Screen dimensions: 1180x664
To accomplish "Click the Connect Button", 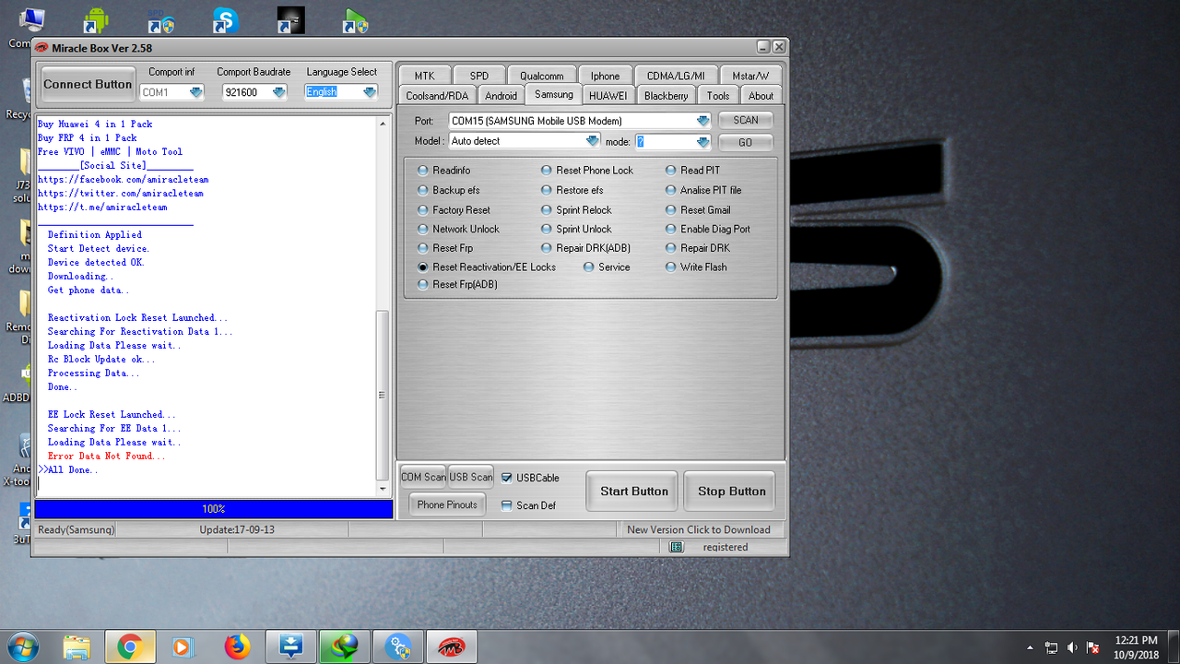I will (x=88, y=84).
